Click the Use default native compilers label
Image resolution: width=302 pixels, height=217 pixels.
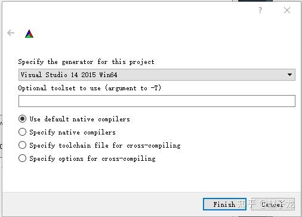(x=79, y=119)
